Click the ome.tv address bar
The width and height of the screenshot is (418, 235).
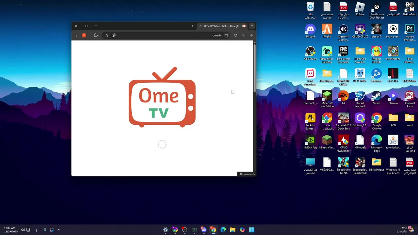[167, 35]
